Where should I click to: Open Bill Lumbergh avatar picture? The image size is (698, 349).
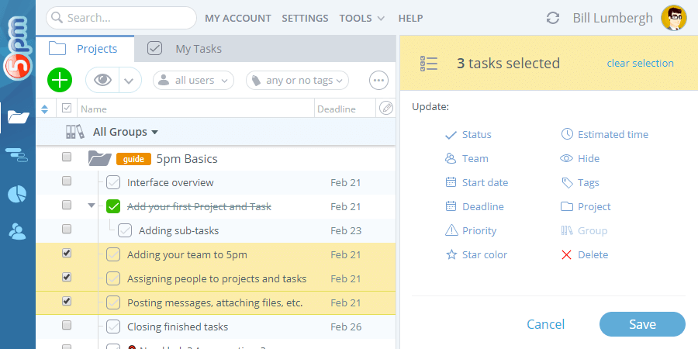point(674,19)
